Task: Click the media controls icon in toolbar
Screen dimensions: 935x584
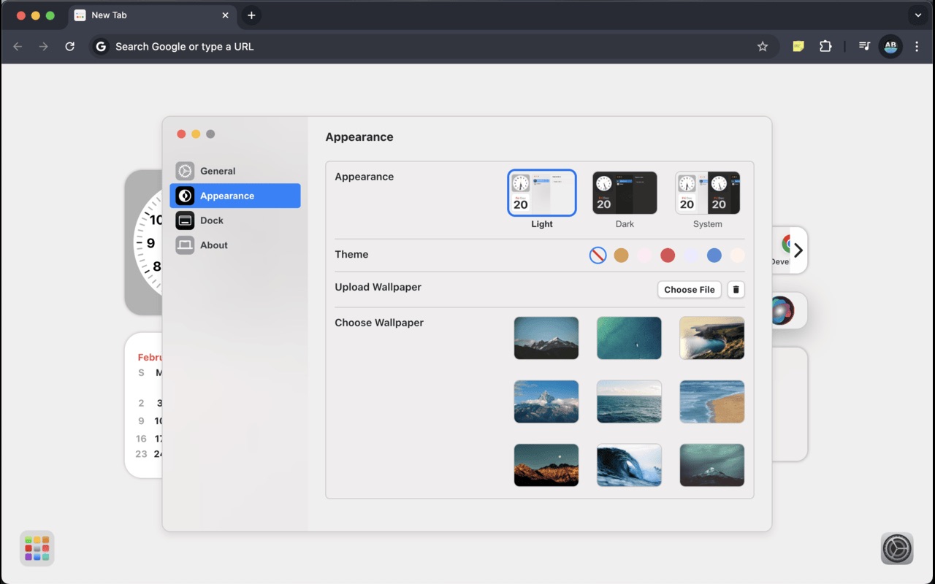Action: coord(864,46)
